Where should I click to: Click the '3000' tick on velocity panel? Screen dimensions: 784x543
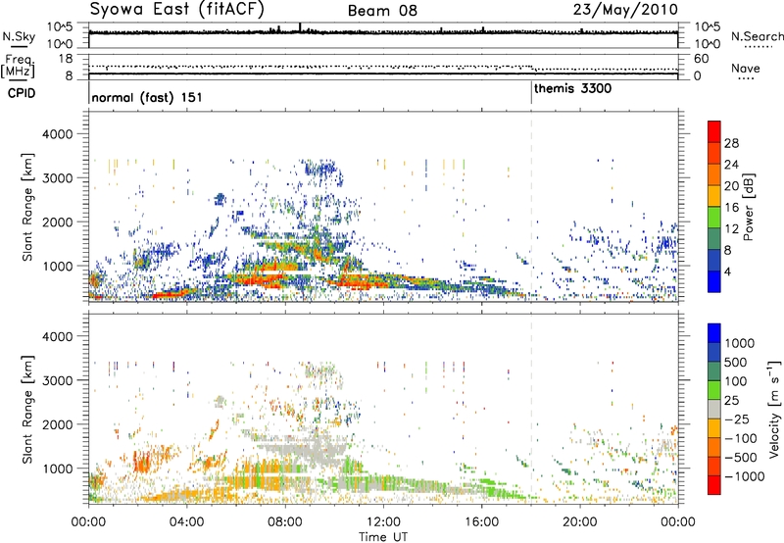pyautogui.click(x=57, y=380)
